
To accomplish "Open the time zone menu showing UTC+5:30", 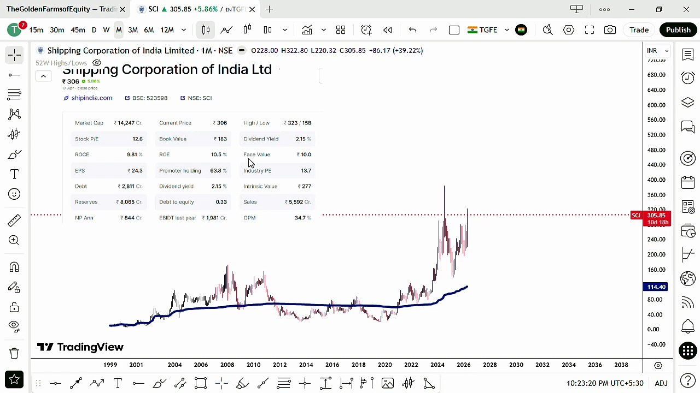I will 605,383.
